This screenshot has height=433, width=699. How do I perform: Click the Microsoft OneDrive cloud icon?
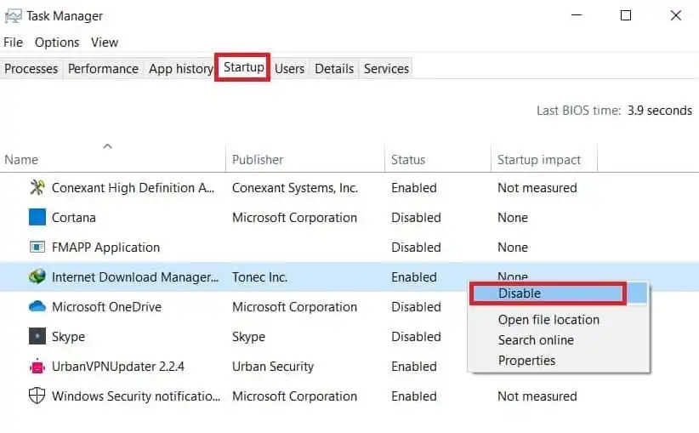coord(37,306)
